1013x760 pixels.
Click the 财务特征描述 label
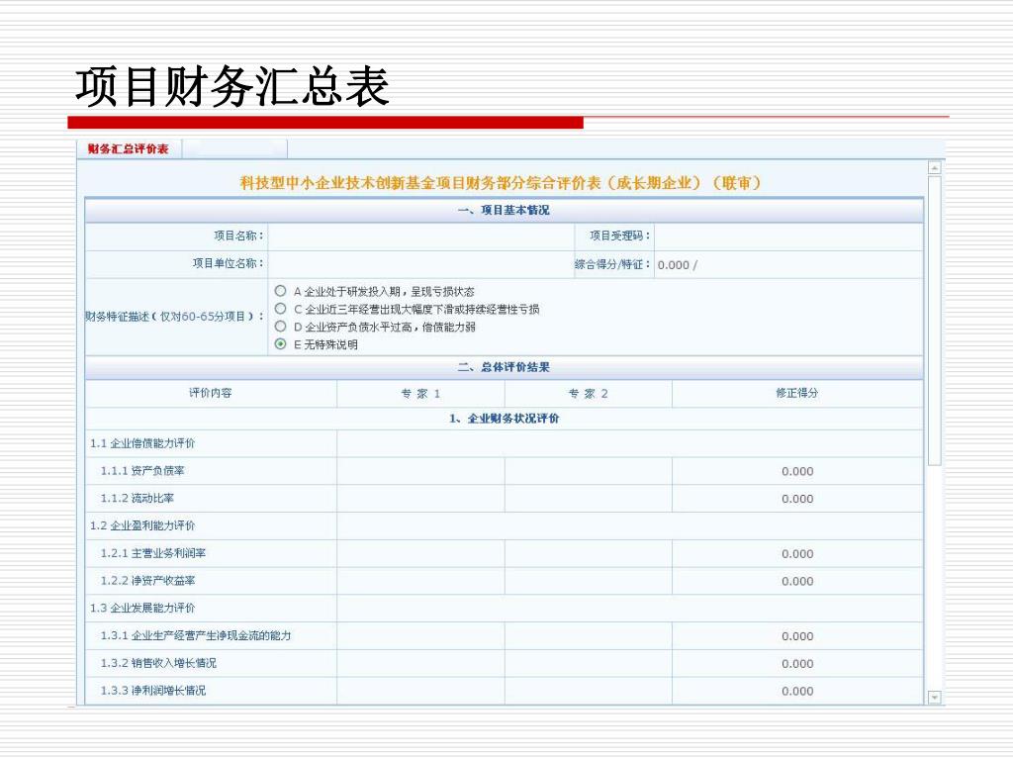(x=174, y=317)
